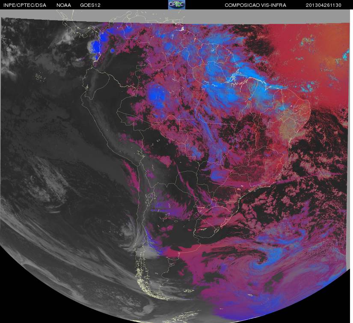Screen dimensions: 353x323
Task: Click the CPTEC logo in the header
Action: 176,5
